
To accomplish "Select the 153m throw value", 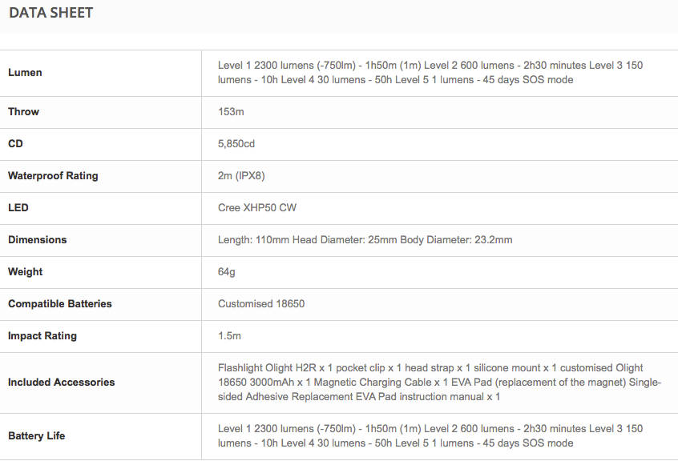I will tap(230, 112).
